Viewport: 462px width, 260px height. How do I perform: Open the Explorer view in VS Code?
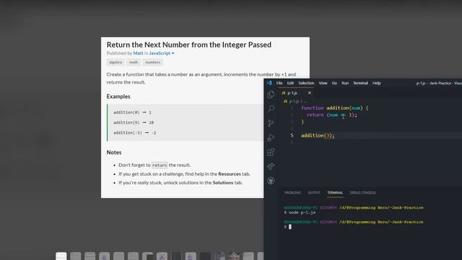click(x=271, y=95)
